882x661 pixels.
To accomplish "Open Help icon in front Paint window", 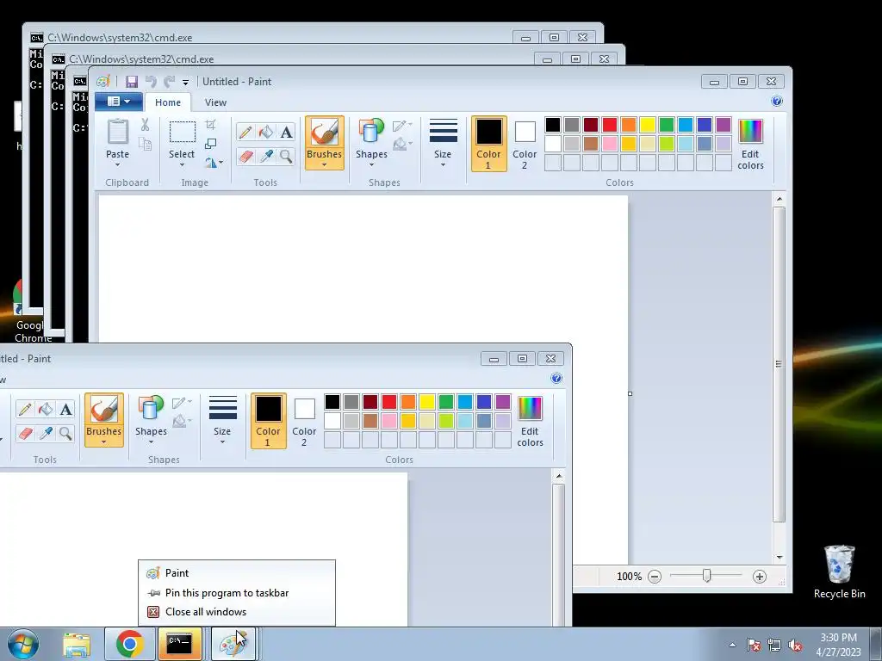I will click(556, 379).
